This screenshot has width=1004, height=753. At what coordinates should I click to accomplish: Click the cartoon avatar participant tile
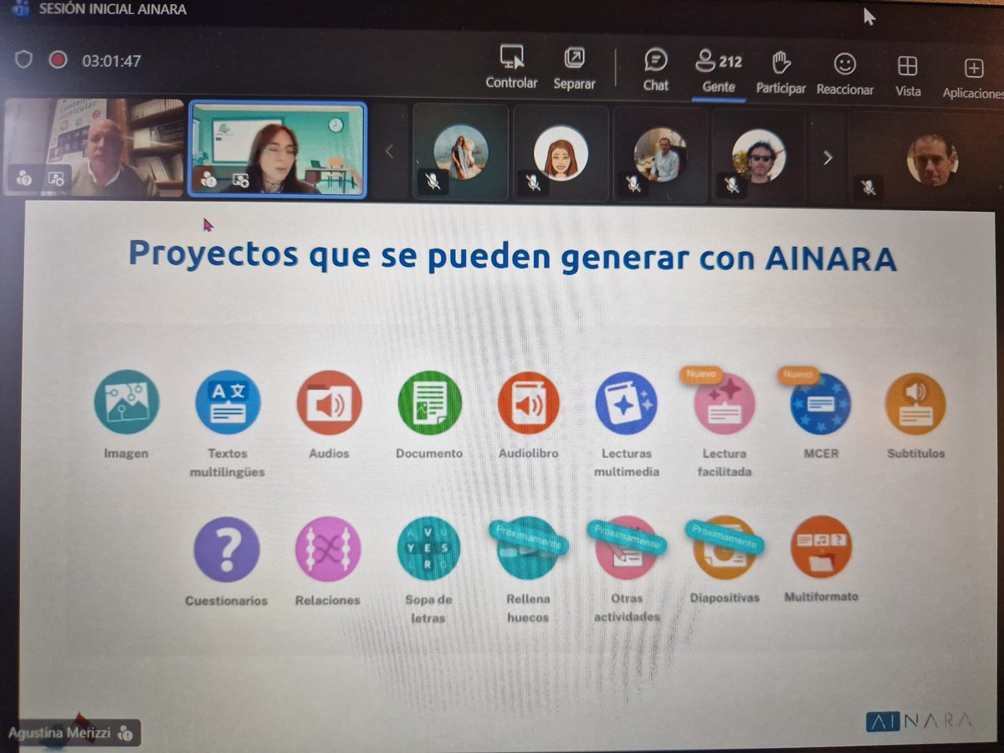coord(561,153)
